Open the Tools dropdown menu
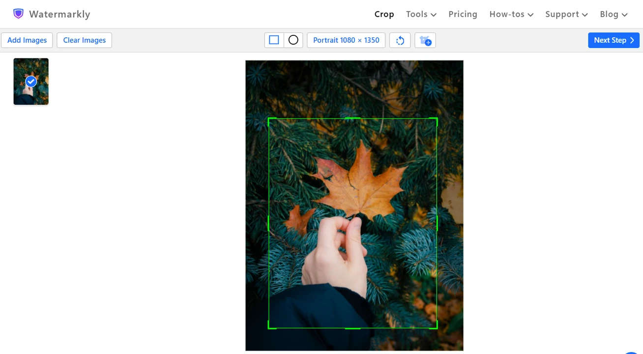 (x=421, y=14)
